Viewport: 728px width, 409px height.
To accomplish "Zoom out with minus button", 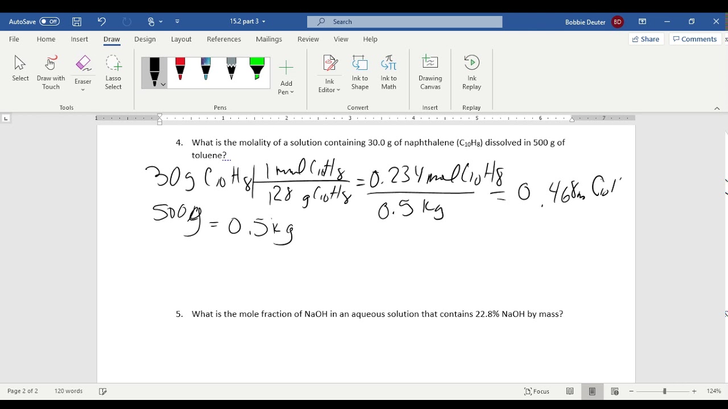I will (x=631, y=391).
